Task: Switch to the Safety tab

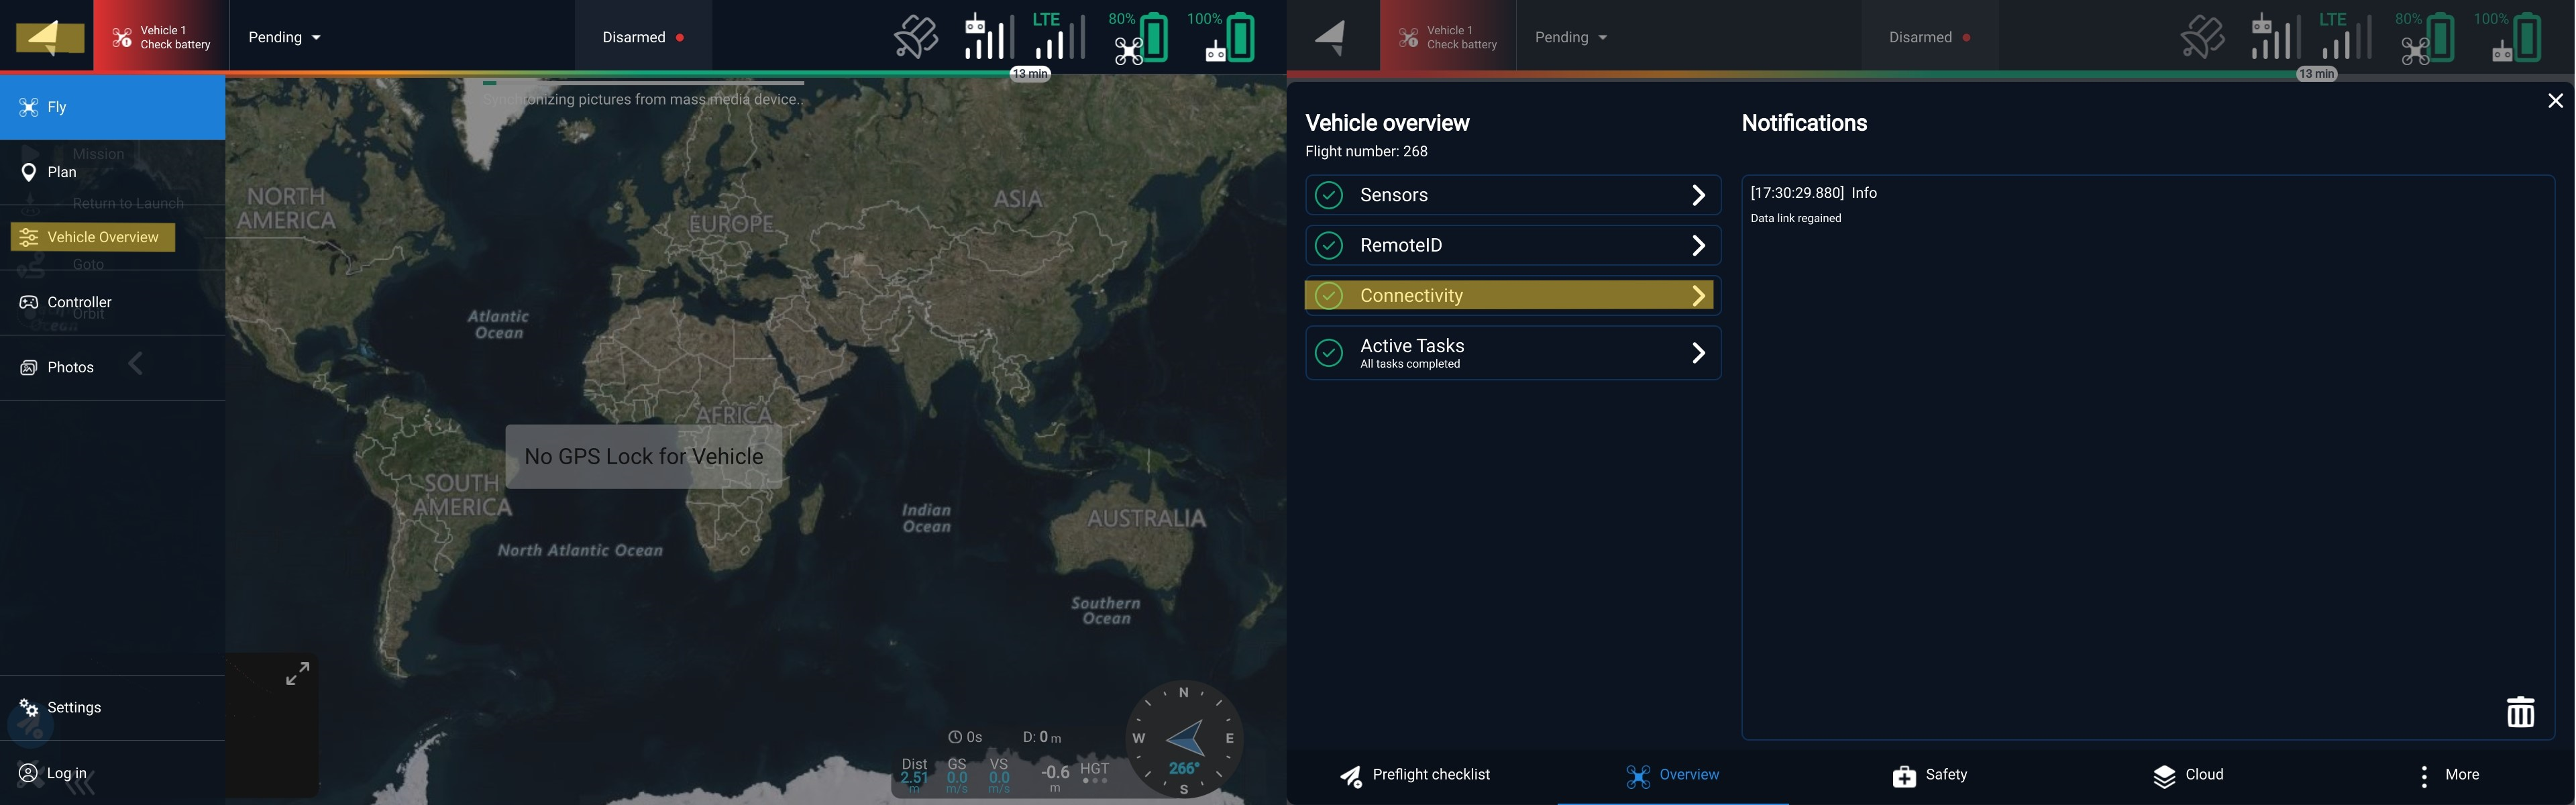Action: point(1930,775)
